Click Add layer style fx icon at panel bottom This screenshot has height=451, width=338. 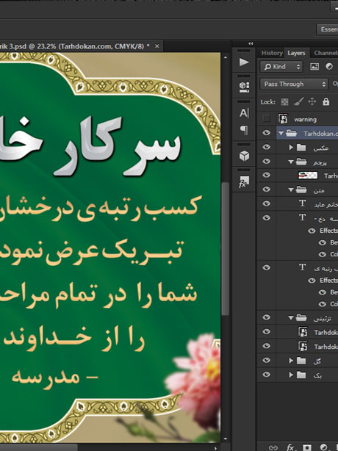click(290, 447)
